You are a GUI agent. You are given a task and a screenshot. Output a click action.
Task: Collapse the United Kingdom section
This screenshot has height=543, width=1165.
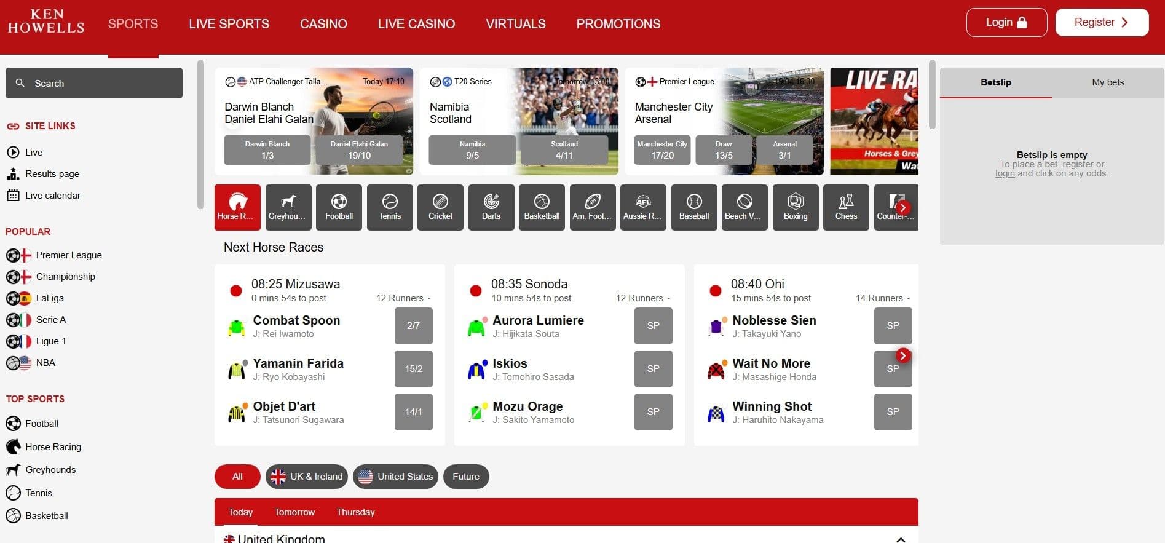click(x=901, y=539)
